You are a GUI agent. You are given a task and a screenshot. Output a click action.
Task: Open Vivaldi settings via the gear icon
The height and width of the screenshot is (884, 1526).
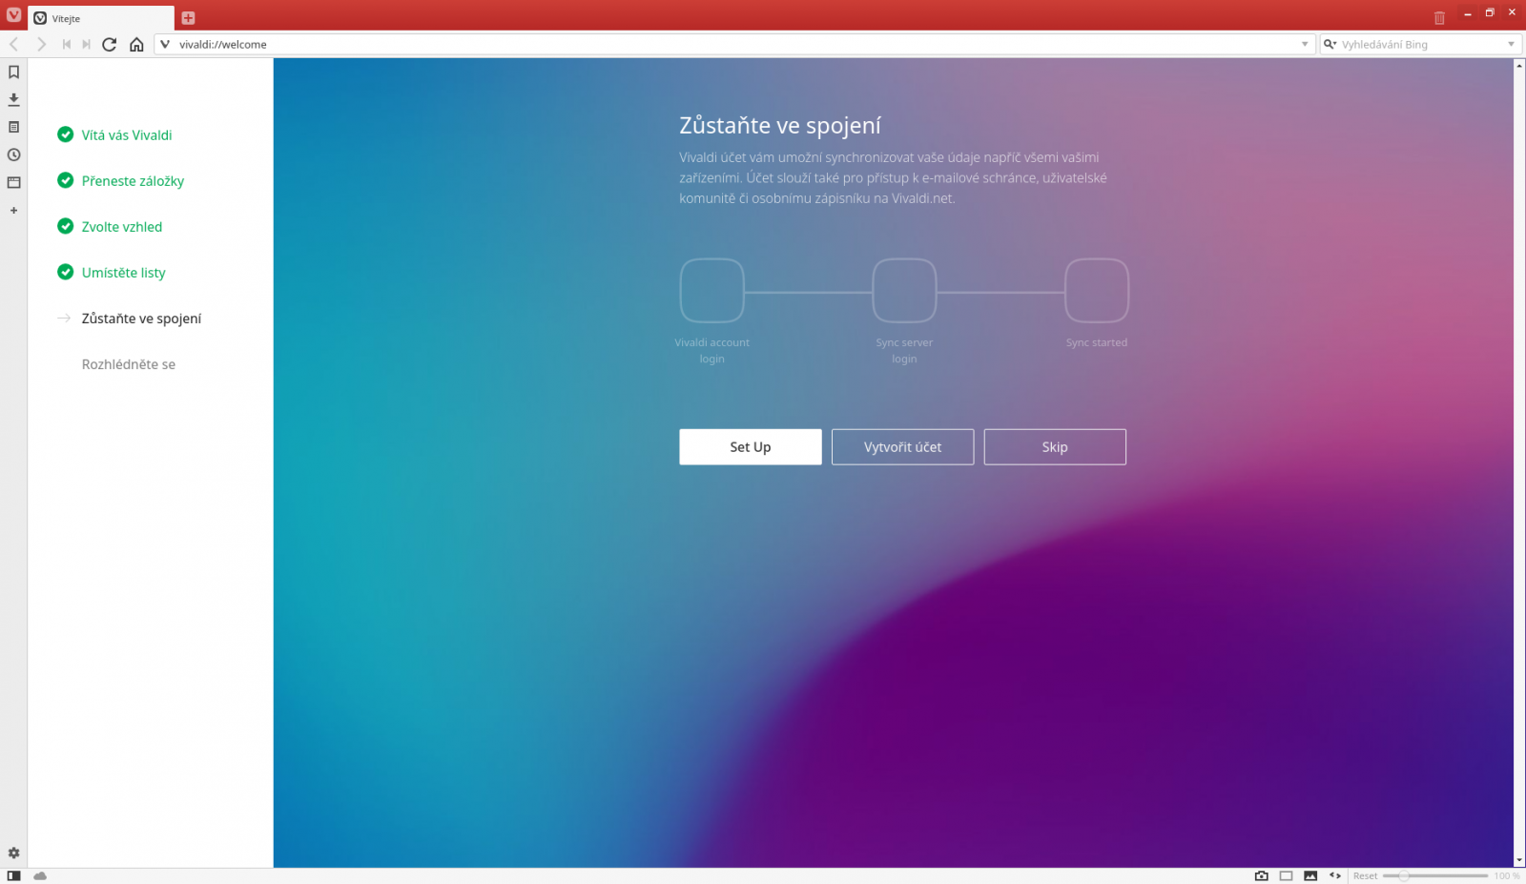pos(13,853)
